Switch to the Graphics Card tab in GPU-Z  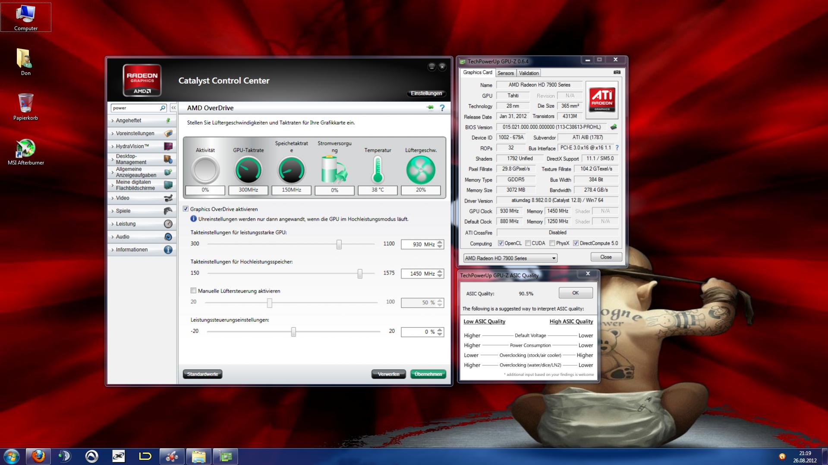pyautogui.click(x=477, y=72)
